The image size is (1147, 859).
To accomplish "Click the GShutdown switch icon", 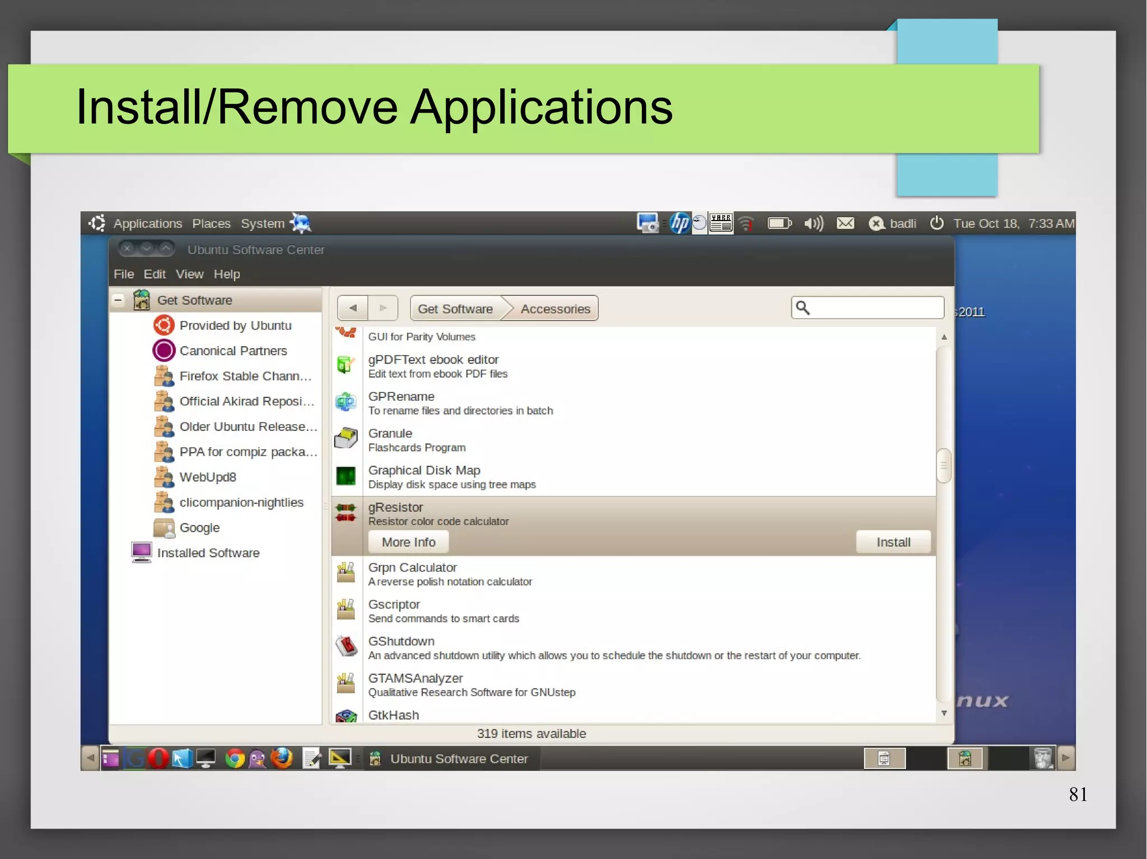I will click(x=347, y=646).
